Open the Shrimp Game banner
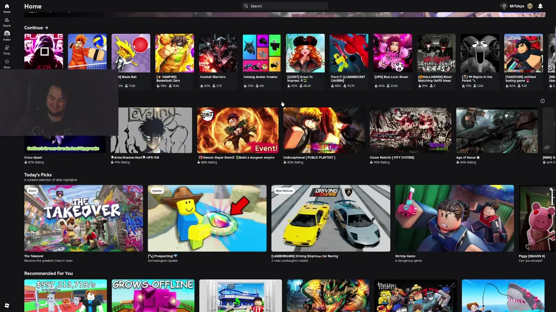This screenshot has width=556, height=312. point(454,218)
